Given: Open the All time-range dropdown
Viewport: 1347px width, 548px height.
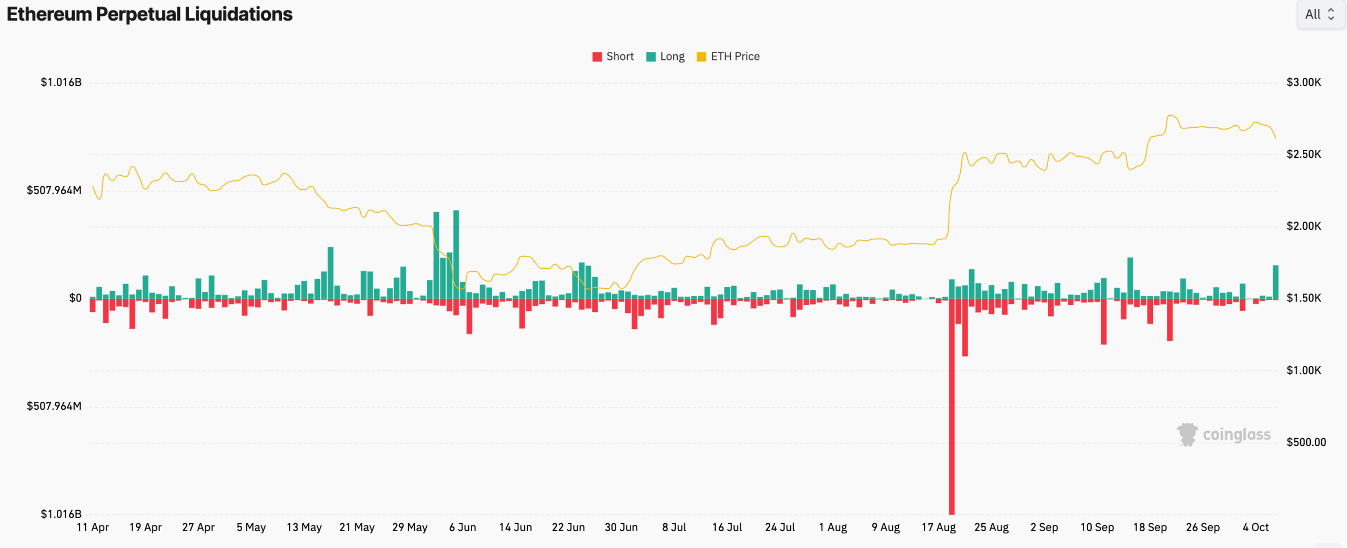Looking at the screenshot, I should [x=1320, y=14].
